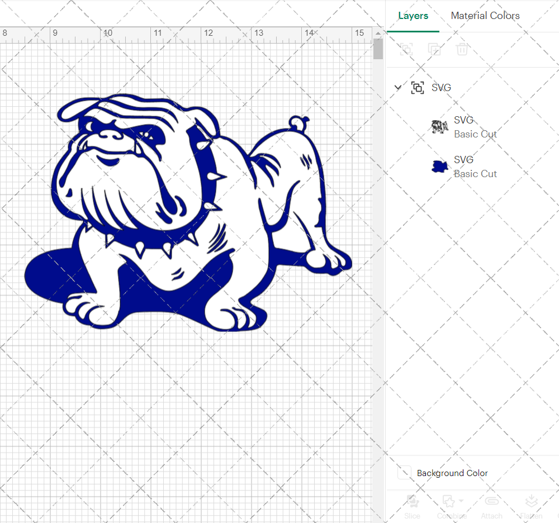
Task: Click the Duplicate icon in Layers toolbar
Action: (x=434, y=49)
